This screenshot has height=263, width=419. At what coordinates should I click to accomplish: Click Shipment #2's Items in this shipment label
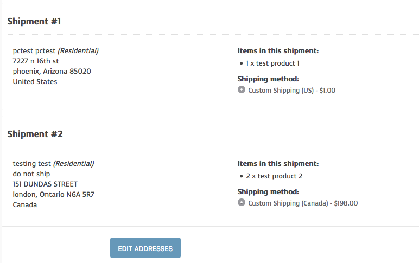click(x=278, y=164)
